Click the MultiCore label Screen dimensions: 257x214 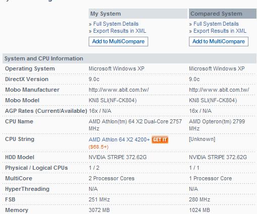[19, 178]
